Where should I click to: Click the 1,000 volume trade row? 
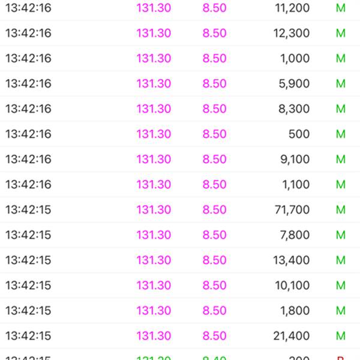180,58
